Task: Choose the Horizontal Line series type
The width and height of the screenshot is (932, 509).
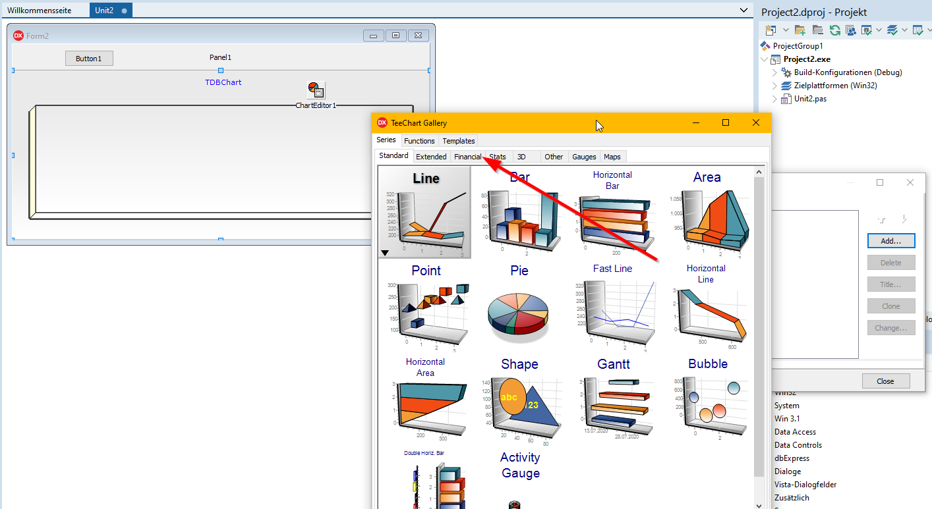Action: [707, 306]
